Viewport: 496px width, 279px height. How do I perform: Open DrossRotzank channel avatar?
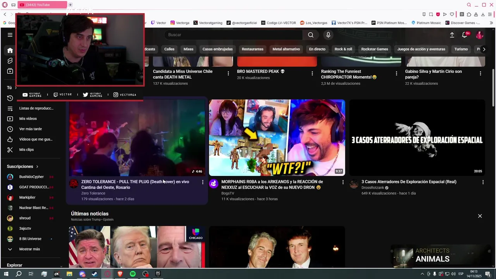point(354,184)
